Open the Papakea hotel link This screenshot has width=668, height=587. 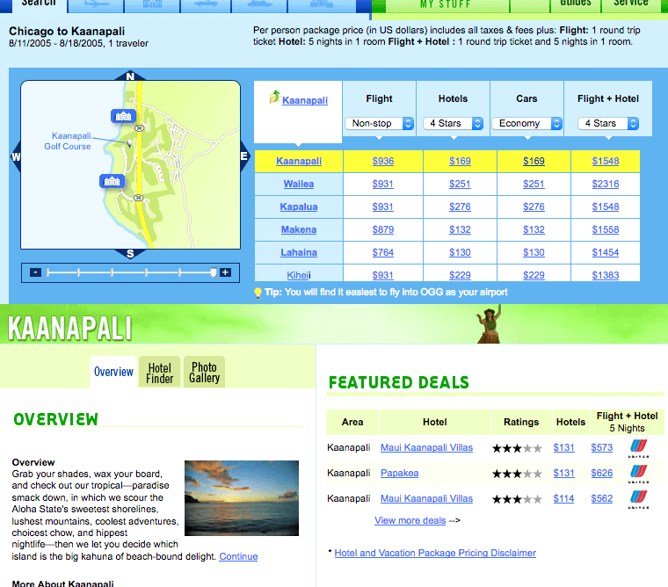[399, 474]
